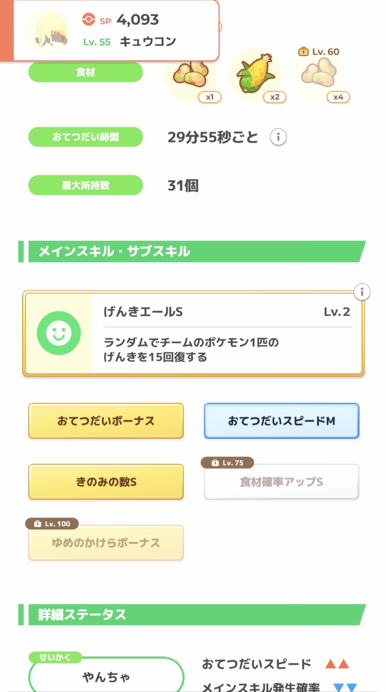
Task: Tap the info icon beside おてつだい時間
Action: pos(278,137)
